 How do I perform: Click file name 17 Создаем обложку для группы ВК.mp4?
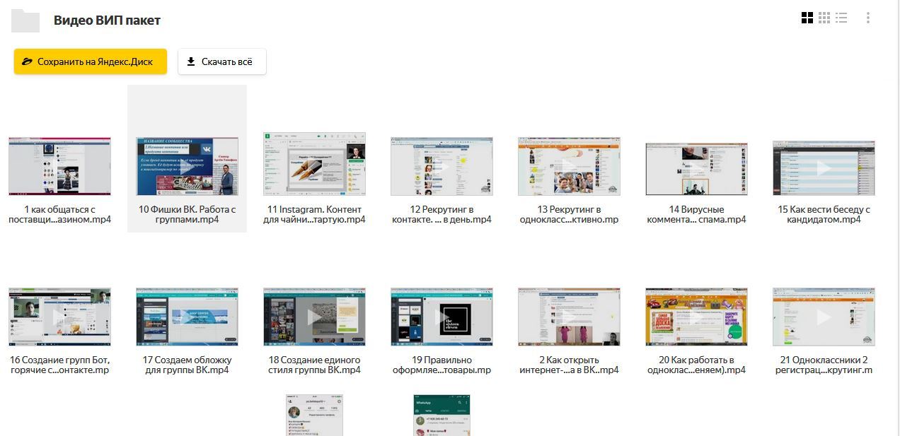pos(187,365)
